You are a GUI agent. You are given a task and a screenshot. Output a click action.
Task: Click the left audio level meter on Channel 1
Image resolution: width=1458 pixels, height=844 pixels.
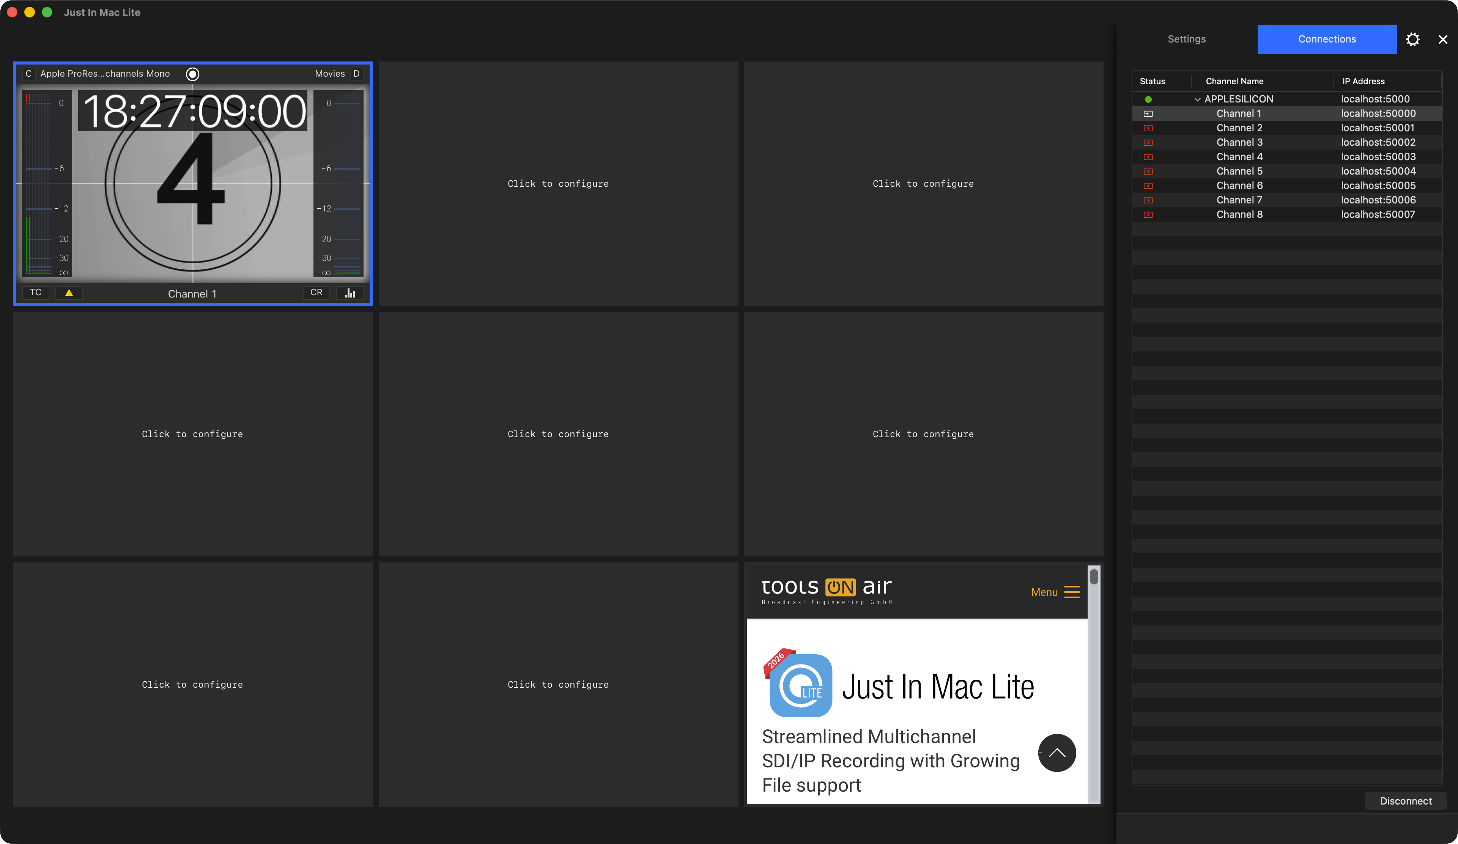point(47,184)
